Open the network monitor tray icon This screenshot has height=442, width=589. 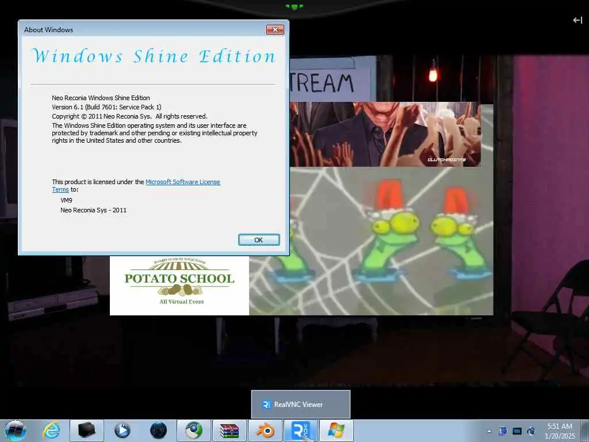(x=517, y=431)
